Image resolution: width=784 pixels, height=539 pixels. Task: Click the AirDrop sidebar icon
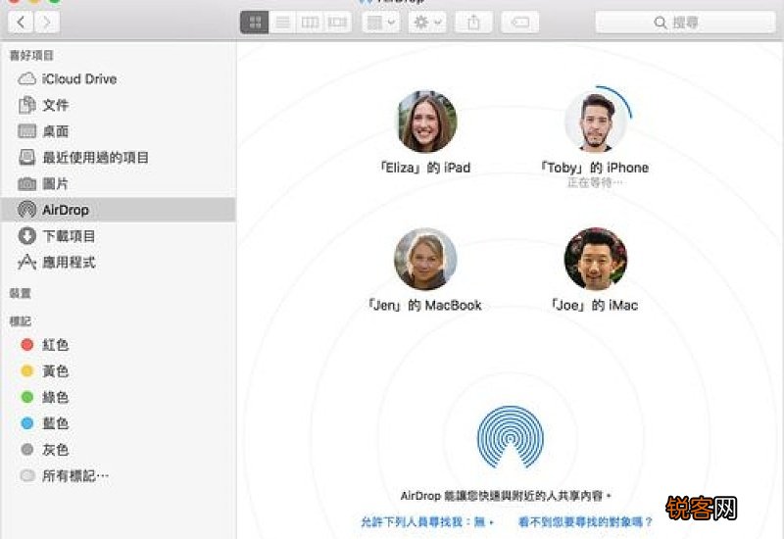coord(27,210)
